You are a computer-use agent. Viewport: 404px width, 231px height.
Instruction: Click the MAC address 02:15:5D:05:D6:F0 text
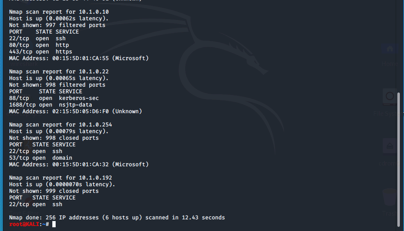pyautogui.click(x=81, y=112)
